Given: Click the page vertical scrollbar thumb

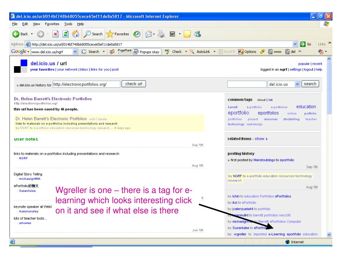Looking at the screenshot, I should [x=329, y=87].
